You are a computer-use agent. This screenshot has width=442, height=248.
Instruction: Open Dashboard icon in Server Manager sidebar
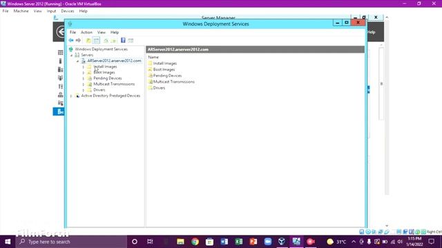[x=60, y=52]
